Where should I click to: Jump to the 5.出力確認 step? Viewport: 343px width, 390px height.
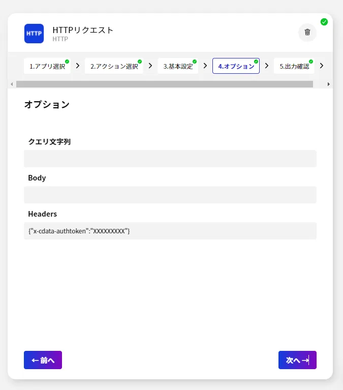coord(294,66)
